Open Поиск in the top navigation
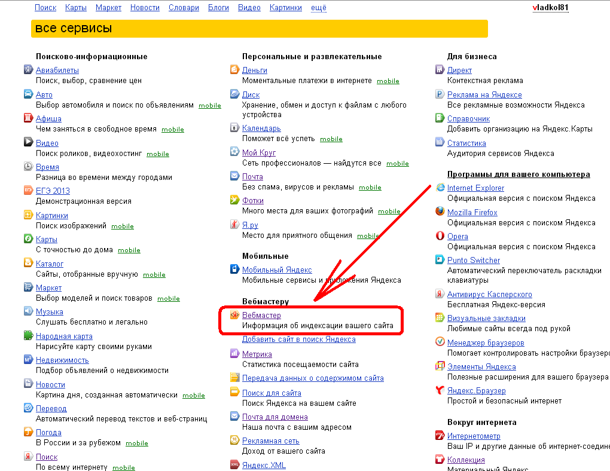The height and width of the screenshot is (471, 610). [x=45, y=7]
